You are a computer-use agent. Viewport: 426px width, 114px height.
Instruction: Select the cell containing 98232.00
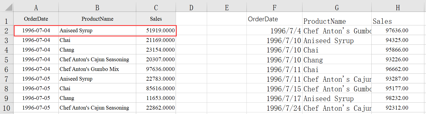(x=398, y=98)
